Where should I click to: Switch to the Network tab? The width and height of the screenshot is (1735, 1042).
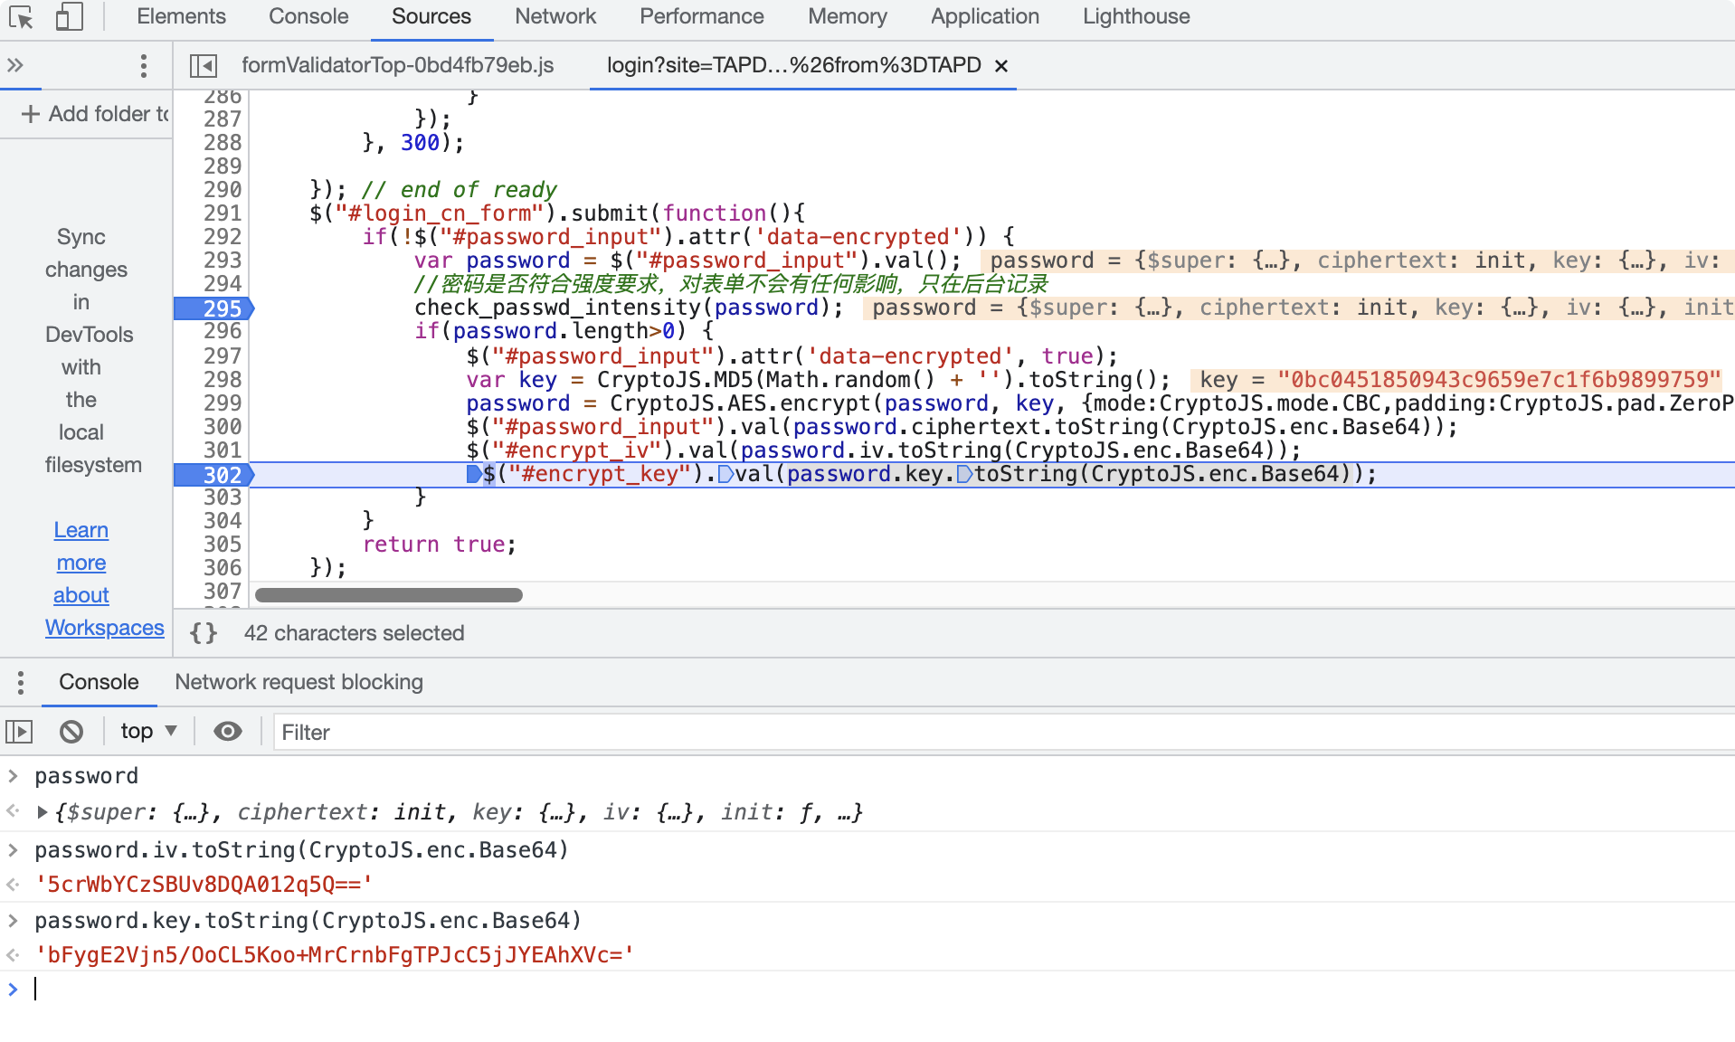[555, 17]
